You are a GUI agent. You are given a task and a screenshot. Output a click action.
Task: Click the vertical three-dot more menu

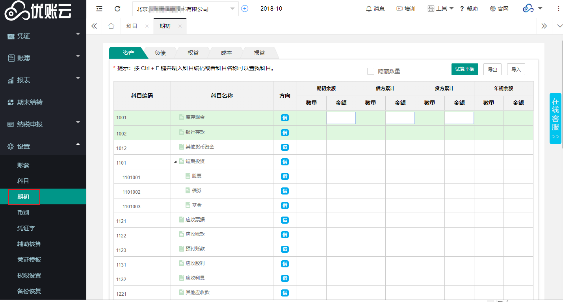tap(558, 9)
